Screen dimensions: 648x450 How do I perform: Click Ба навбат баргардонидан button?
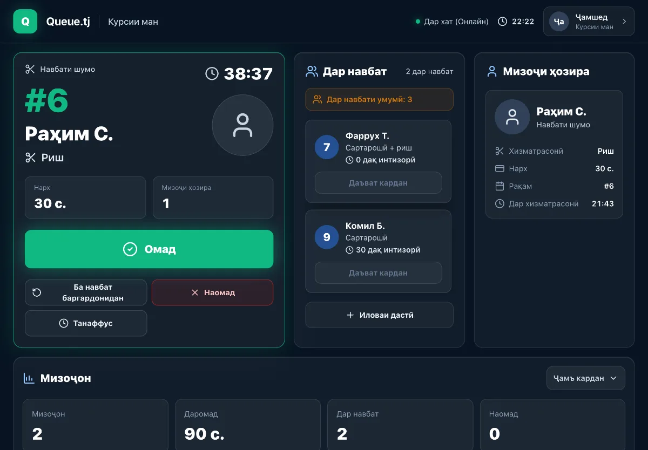click(86, 292)
